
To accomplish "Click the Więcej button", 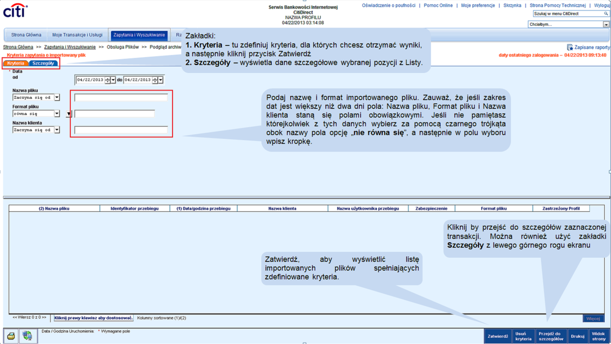I will 593,319.
